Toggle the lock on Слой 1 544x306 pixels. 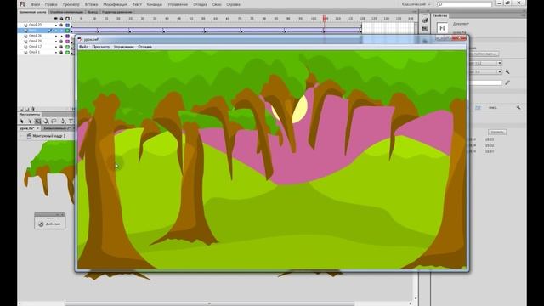pos(61,52)
